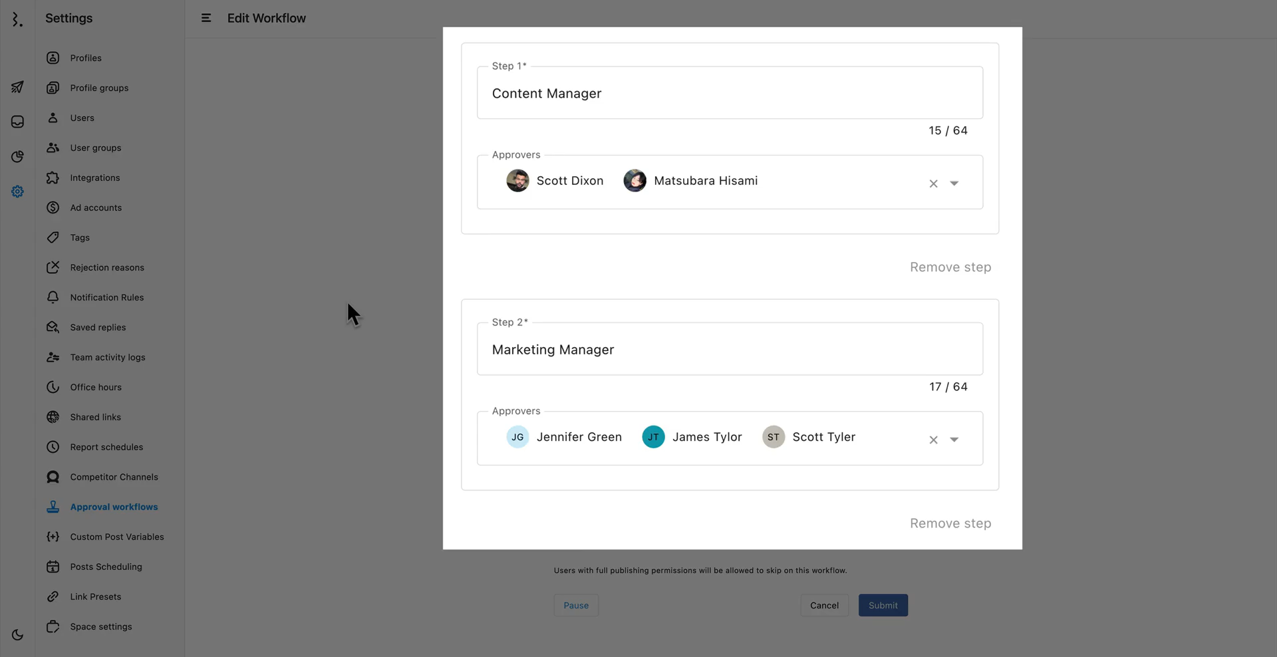Remove the Content Manager step

click(x=950, y=267)
